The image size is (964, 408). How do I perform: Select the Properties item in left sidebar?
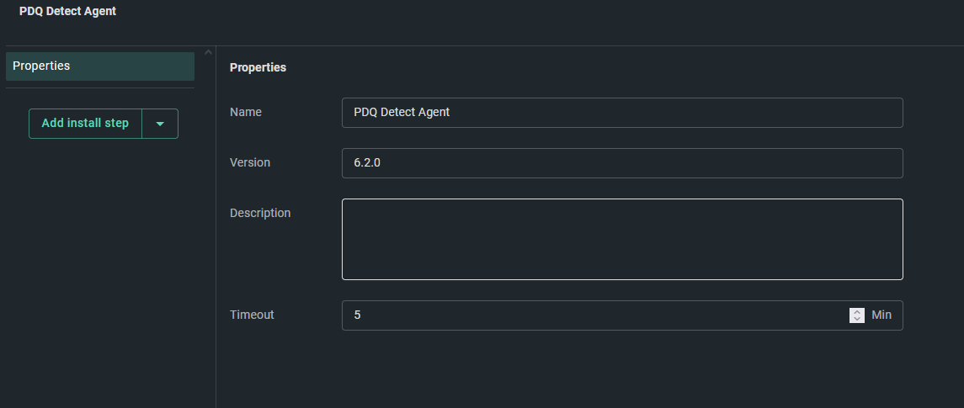(x=100, y=66)
